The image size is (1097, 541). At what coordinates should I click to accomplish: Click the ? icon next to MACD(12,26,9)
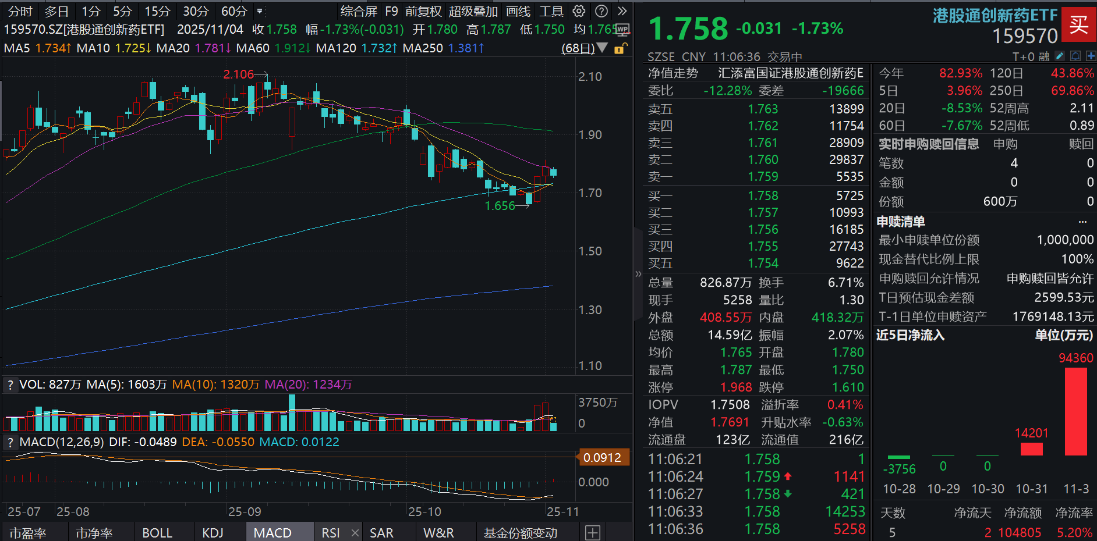(10, 442)
